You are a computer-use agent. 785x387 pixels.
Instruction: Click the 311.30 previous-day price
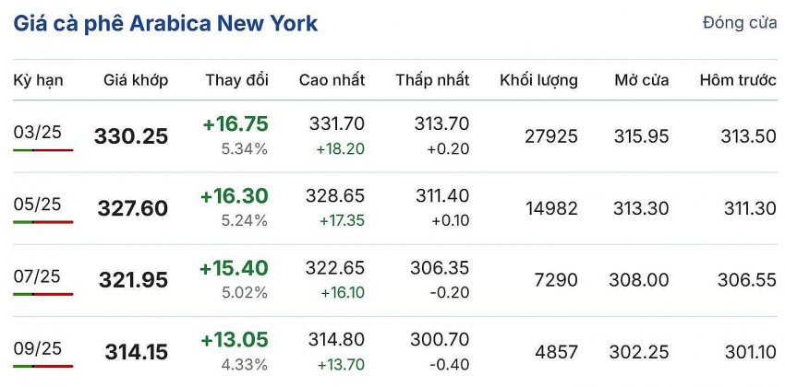pyautogui.click(x=748, y=208)
